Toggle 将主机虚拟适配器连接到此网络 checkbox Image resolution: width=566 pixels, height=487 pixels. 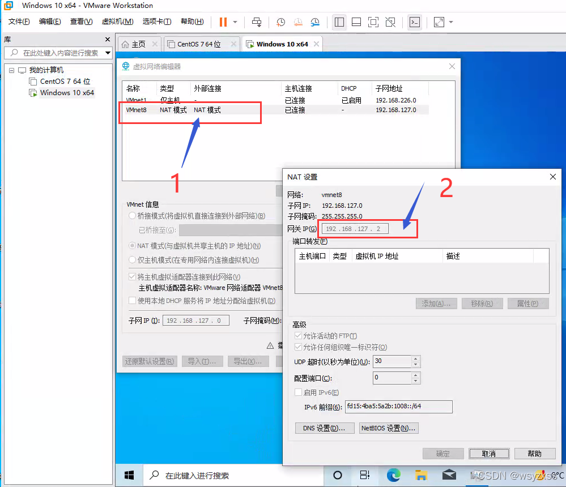coord(133,277)
